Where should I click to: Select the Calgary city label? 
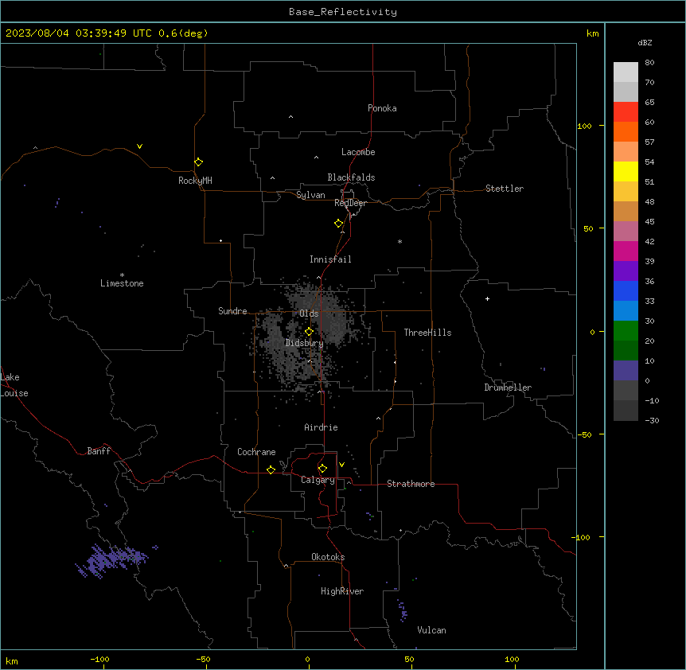click(x=318, y=480)
